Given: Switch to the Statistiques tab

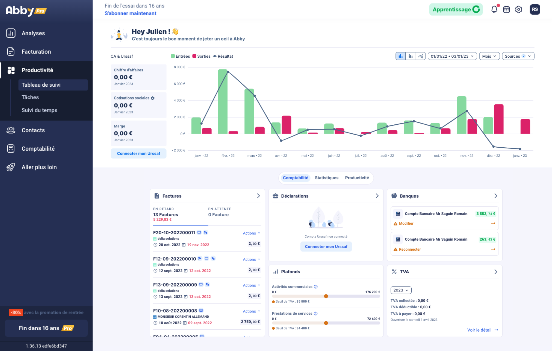Looking at the screenshot, I should [326, 178].
